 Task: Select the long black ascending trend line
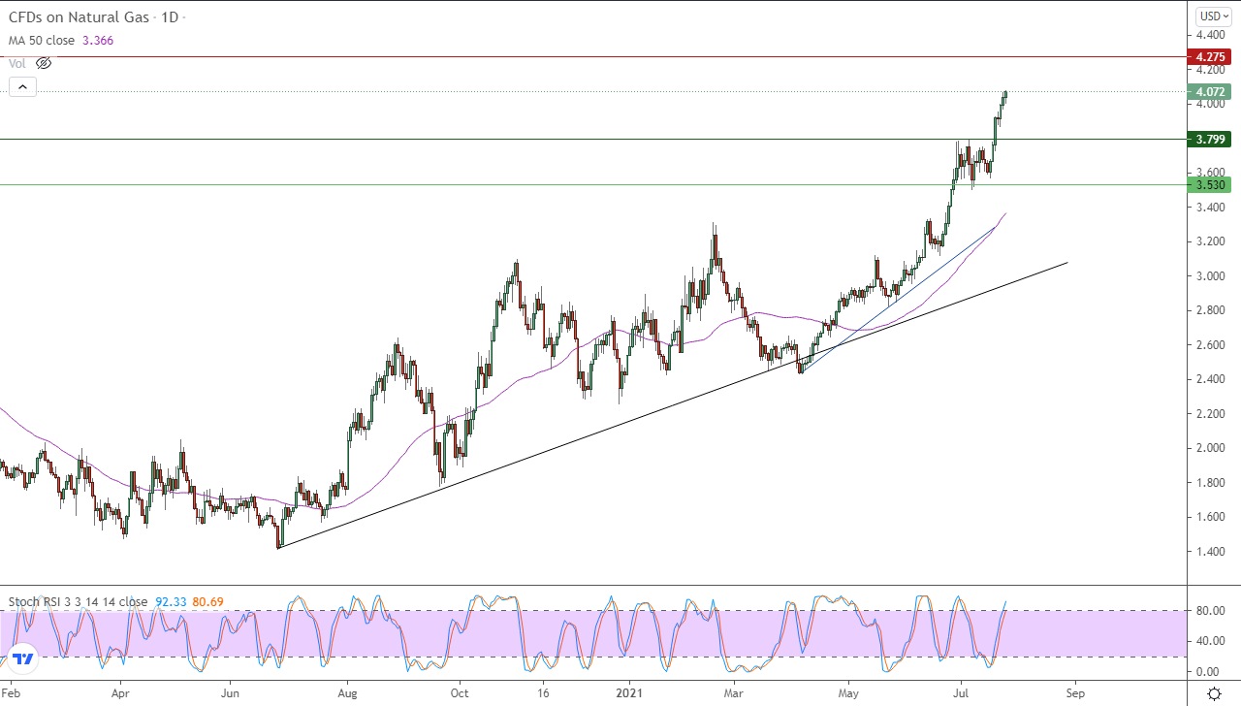tap(673, 405)
